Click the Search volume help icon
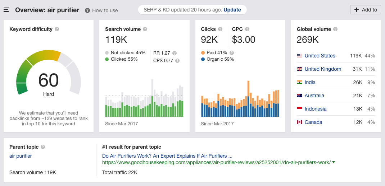Screen dimensions: 385x186 point(145,29)
